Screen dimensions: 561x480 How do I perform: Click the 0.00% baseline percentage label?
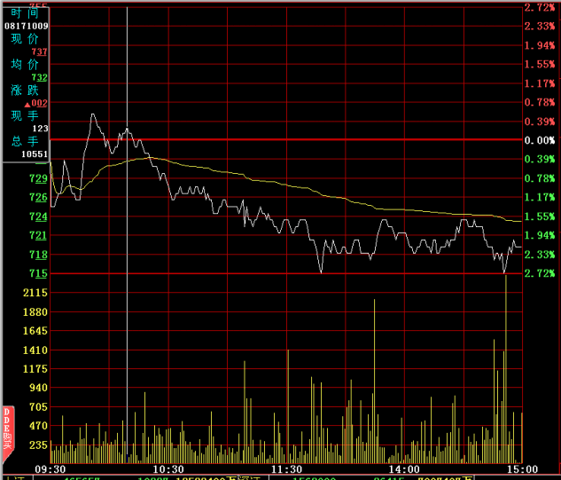(539, 141)
